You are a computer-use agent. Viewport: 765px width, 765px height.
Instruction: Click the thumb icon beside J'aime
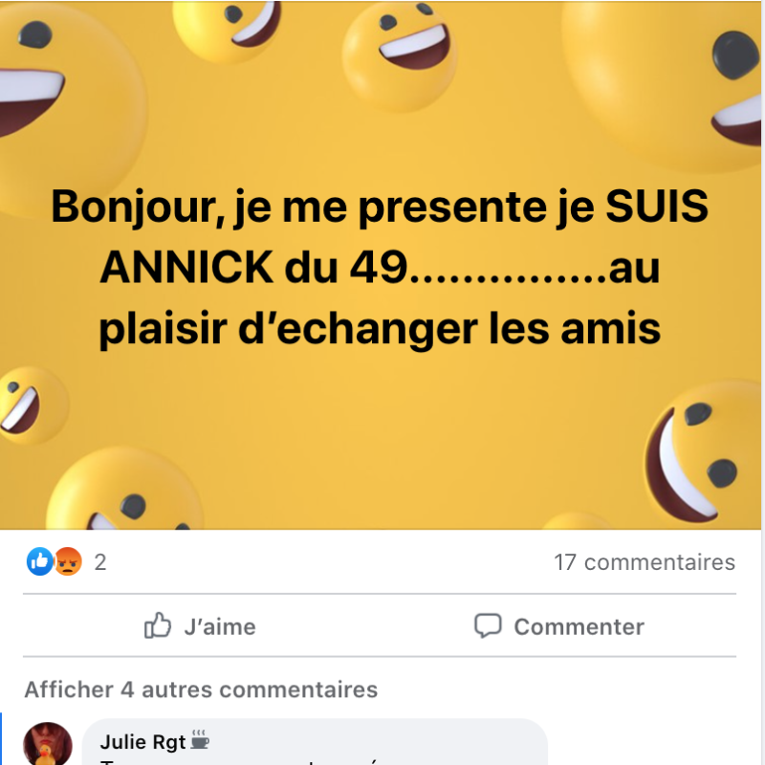click(158, 625)
